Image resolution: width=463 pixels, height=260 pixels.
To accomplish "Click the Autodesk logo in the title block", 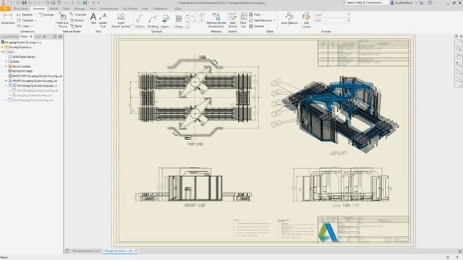I will pos(328,233).
